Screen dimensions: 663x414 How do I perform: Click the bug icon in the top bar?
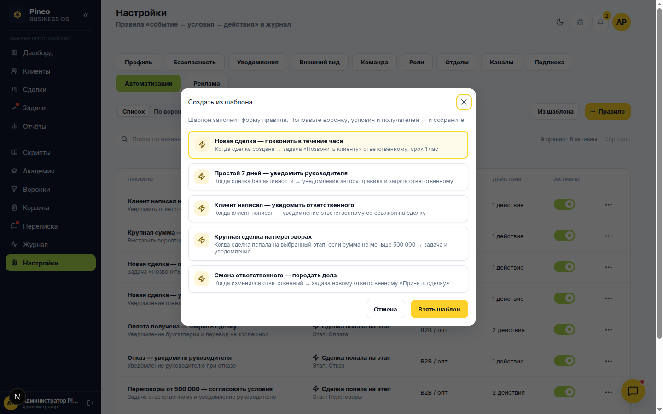point(580,22)
